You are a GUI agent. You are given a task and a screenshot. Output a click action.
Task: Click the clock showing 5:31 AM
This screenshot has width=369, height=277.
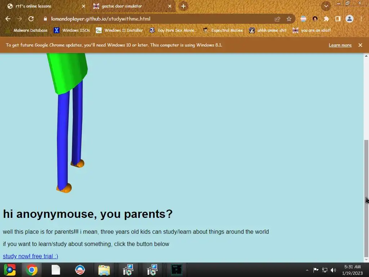pos(352,270)
